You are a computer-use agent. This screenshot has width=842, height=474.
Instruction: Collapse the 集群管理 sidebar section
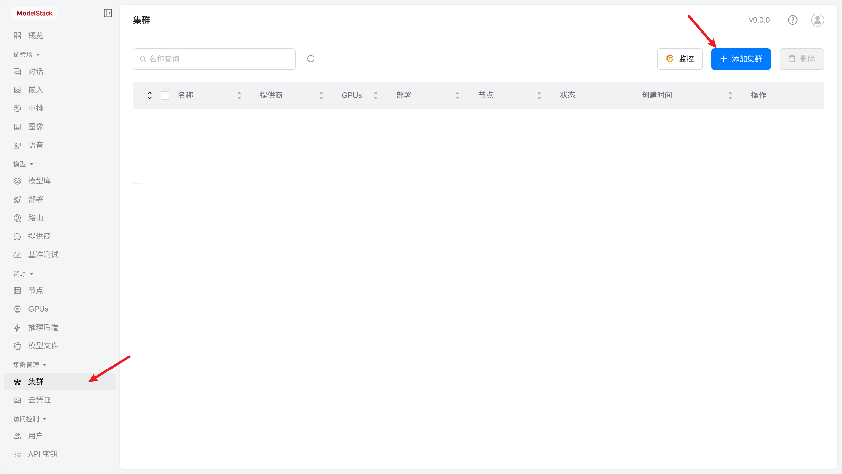click(x=30, y=365)
